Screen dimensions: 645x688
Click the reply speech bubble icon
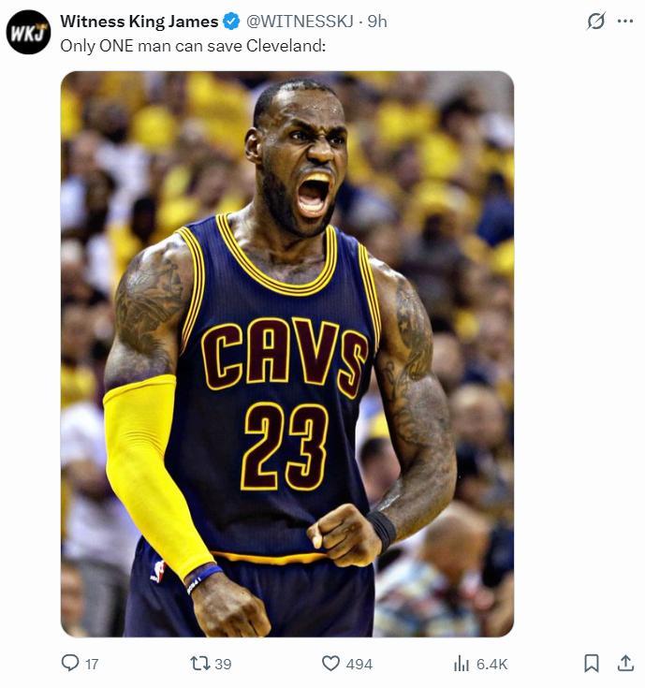tap(70, 663)
